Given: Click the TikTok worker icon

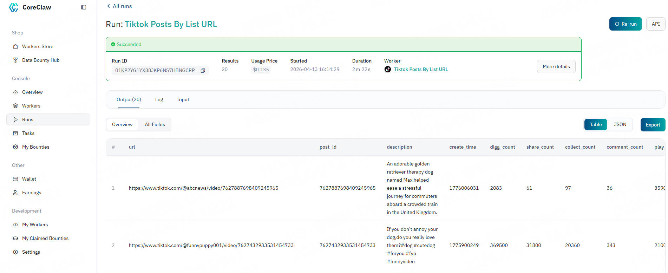Looking at the screenshot, I should point(387,70).
